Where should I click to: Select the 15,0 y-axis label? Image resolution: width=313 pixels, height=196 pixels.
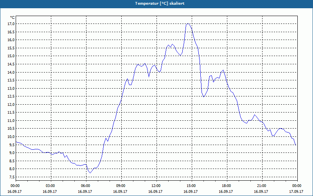coord(11,56)
